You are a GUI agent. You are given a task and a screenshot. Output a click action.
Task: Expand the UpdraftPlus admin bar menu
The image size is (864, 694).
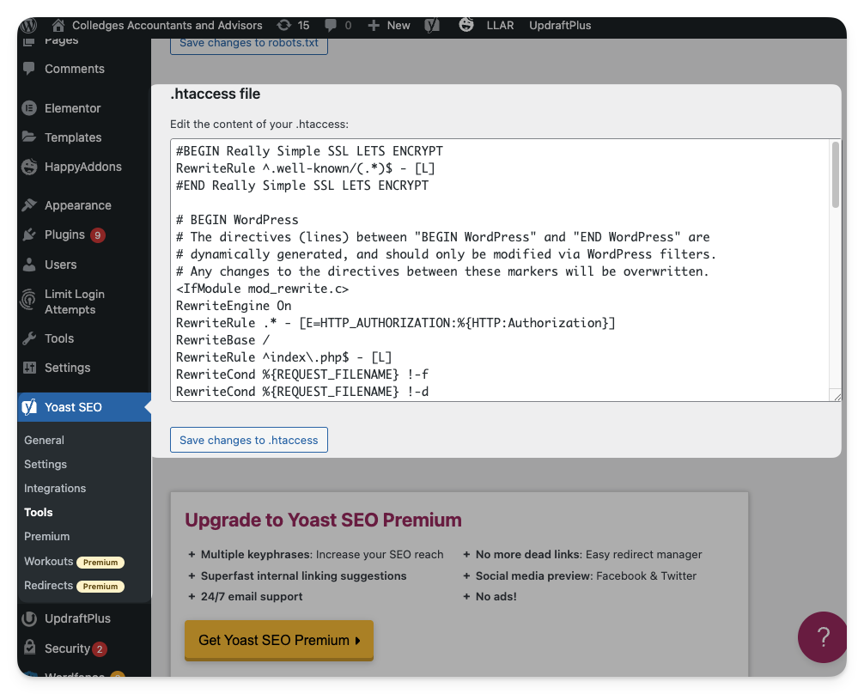[560, 25]
